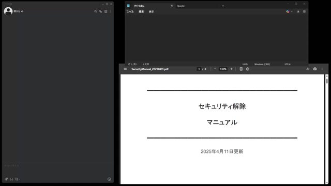The height and width of the screenshot is (186, 331).
Task: Toggle the PDF sidebar menu
Action: [125, 69]
